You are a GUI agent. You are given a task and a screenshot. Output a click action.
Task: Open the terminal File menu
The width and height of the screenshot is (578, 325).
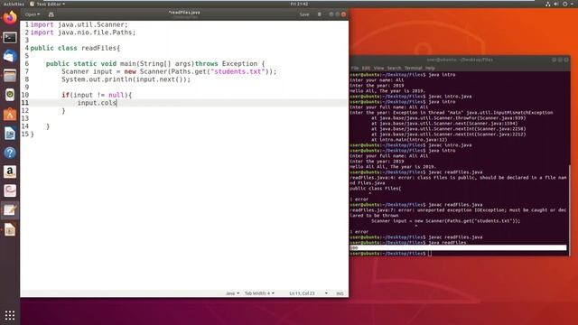click(355, 69)
